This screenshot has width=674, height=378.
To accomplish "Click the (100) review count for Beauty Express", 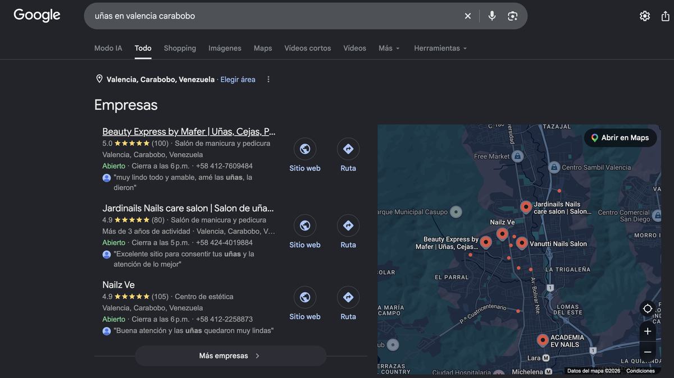I will click(160, 144).
